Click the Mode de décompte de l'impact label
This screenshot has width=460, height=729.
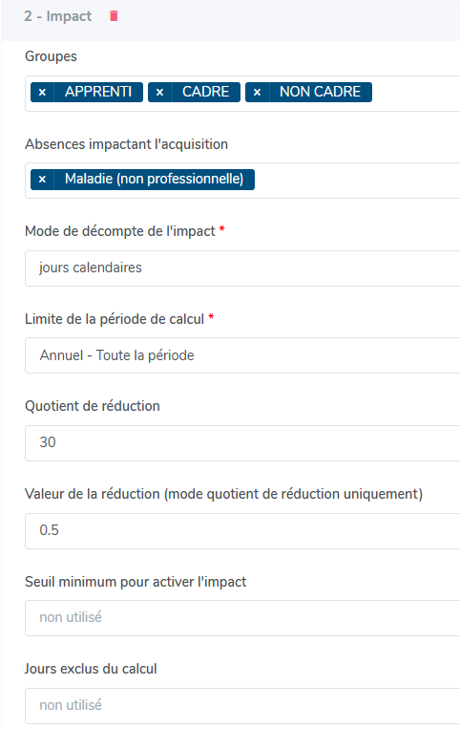(x=120, y=231)
